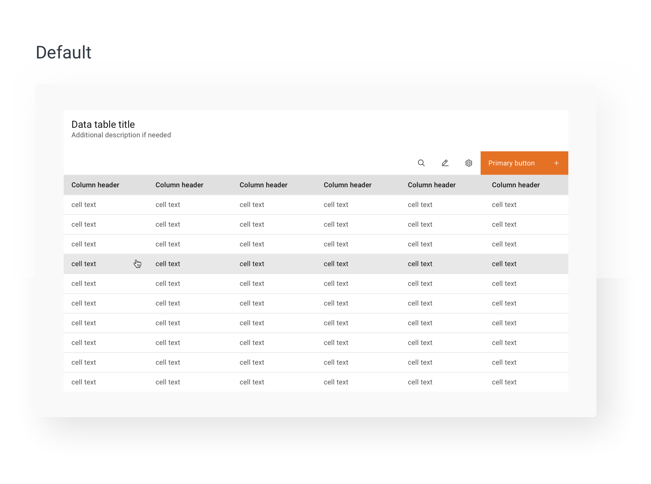
Task: Click the pencil edit icon
Action: point(445,163)
